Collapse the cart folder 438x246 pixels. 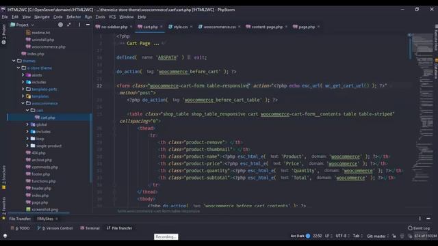tap(27, 111)
